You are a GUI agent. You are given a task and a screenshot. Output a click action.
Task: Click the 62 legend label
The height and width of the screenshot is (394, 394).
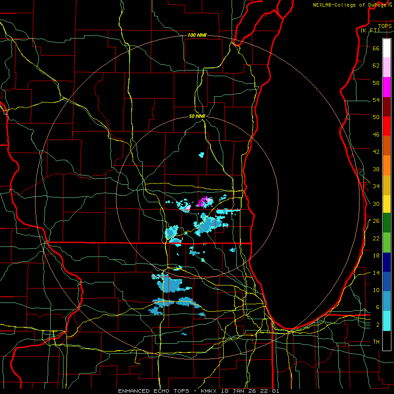376,65
